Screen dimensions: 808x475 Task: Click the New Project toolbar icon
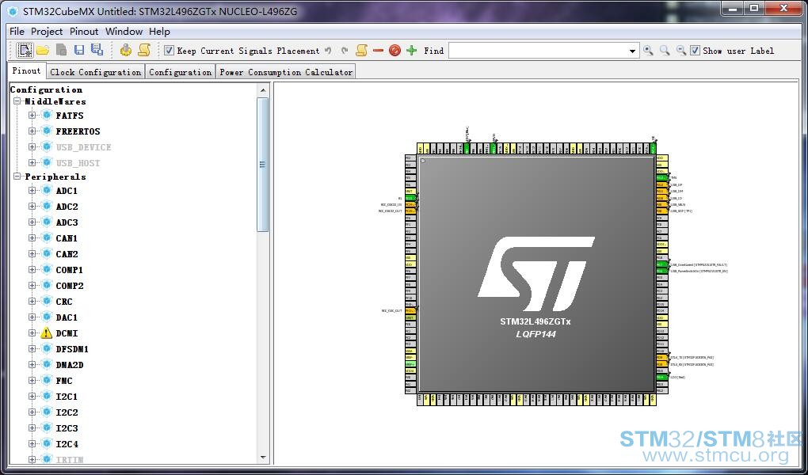[25, 50]
